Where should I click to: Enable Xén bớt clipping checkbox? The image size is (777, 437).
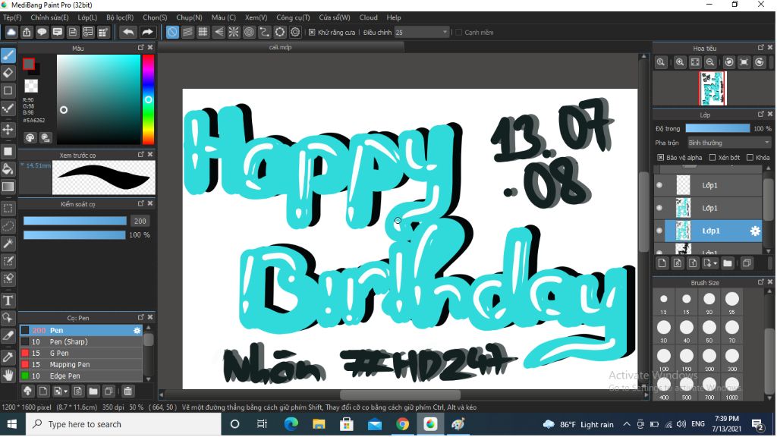tap(713, 158)
